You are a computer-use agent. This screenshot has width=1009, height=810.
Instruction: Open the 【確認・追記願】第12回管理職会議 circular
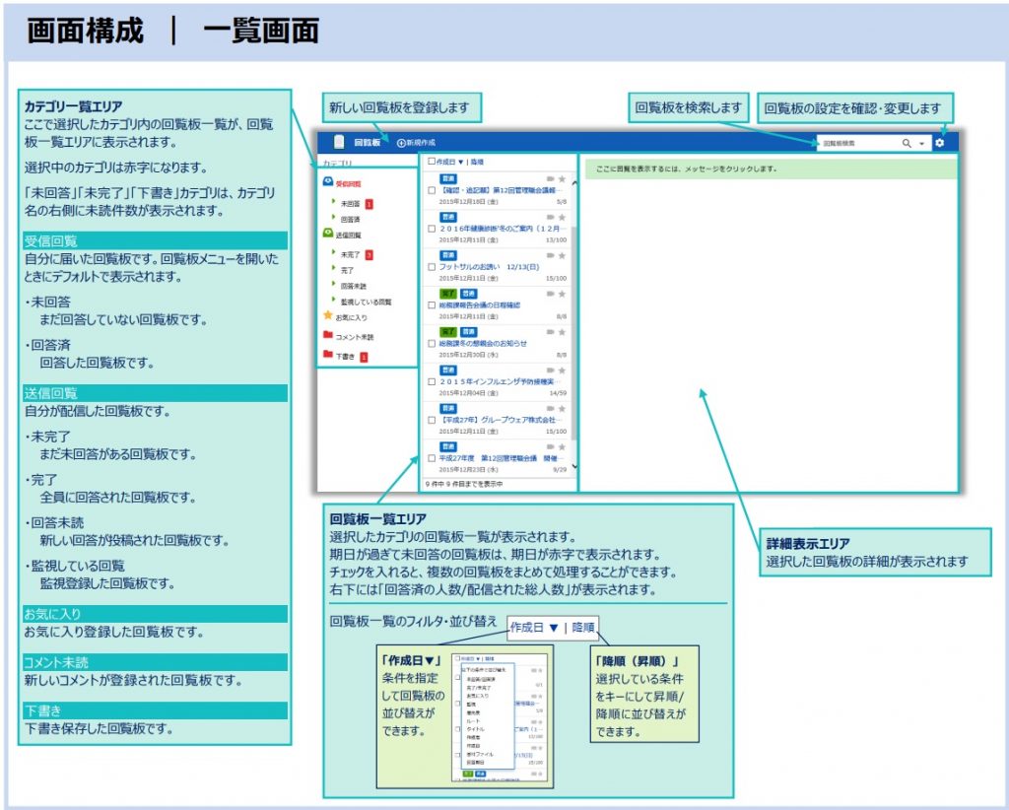[500, 190]
